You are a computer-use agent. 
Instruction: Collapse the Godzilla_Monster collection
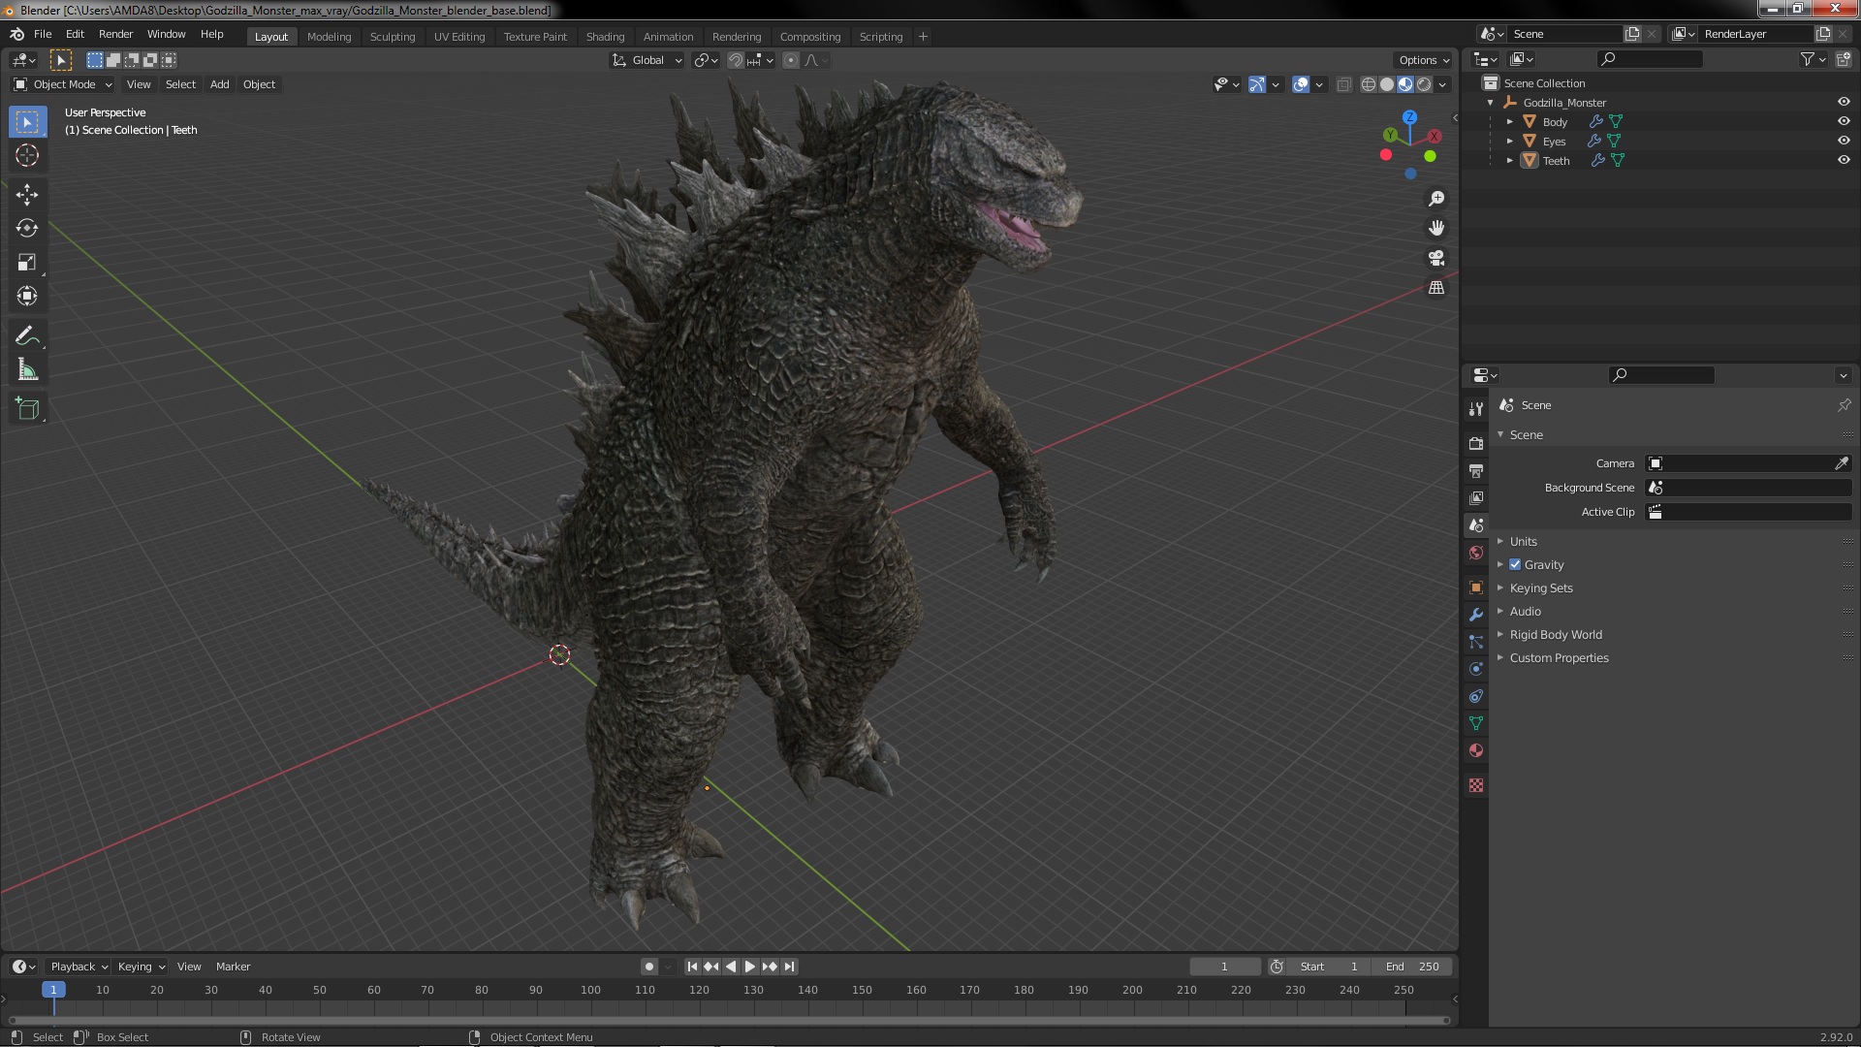click(x=1490, y=102)
